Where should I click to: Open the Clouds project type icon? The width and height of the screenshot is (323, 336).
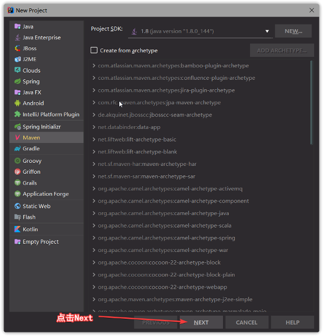[x=17, y=70]
